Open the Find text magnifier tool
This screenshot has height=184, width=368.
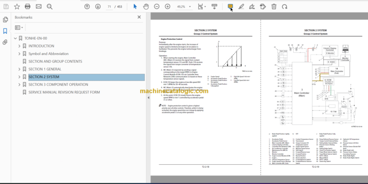(49, 7)
